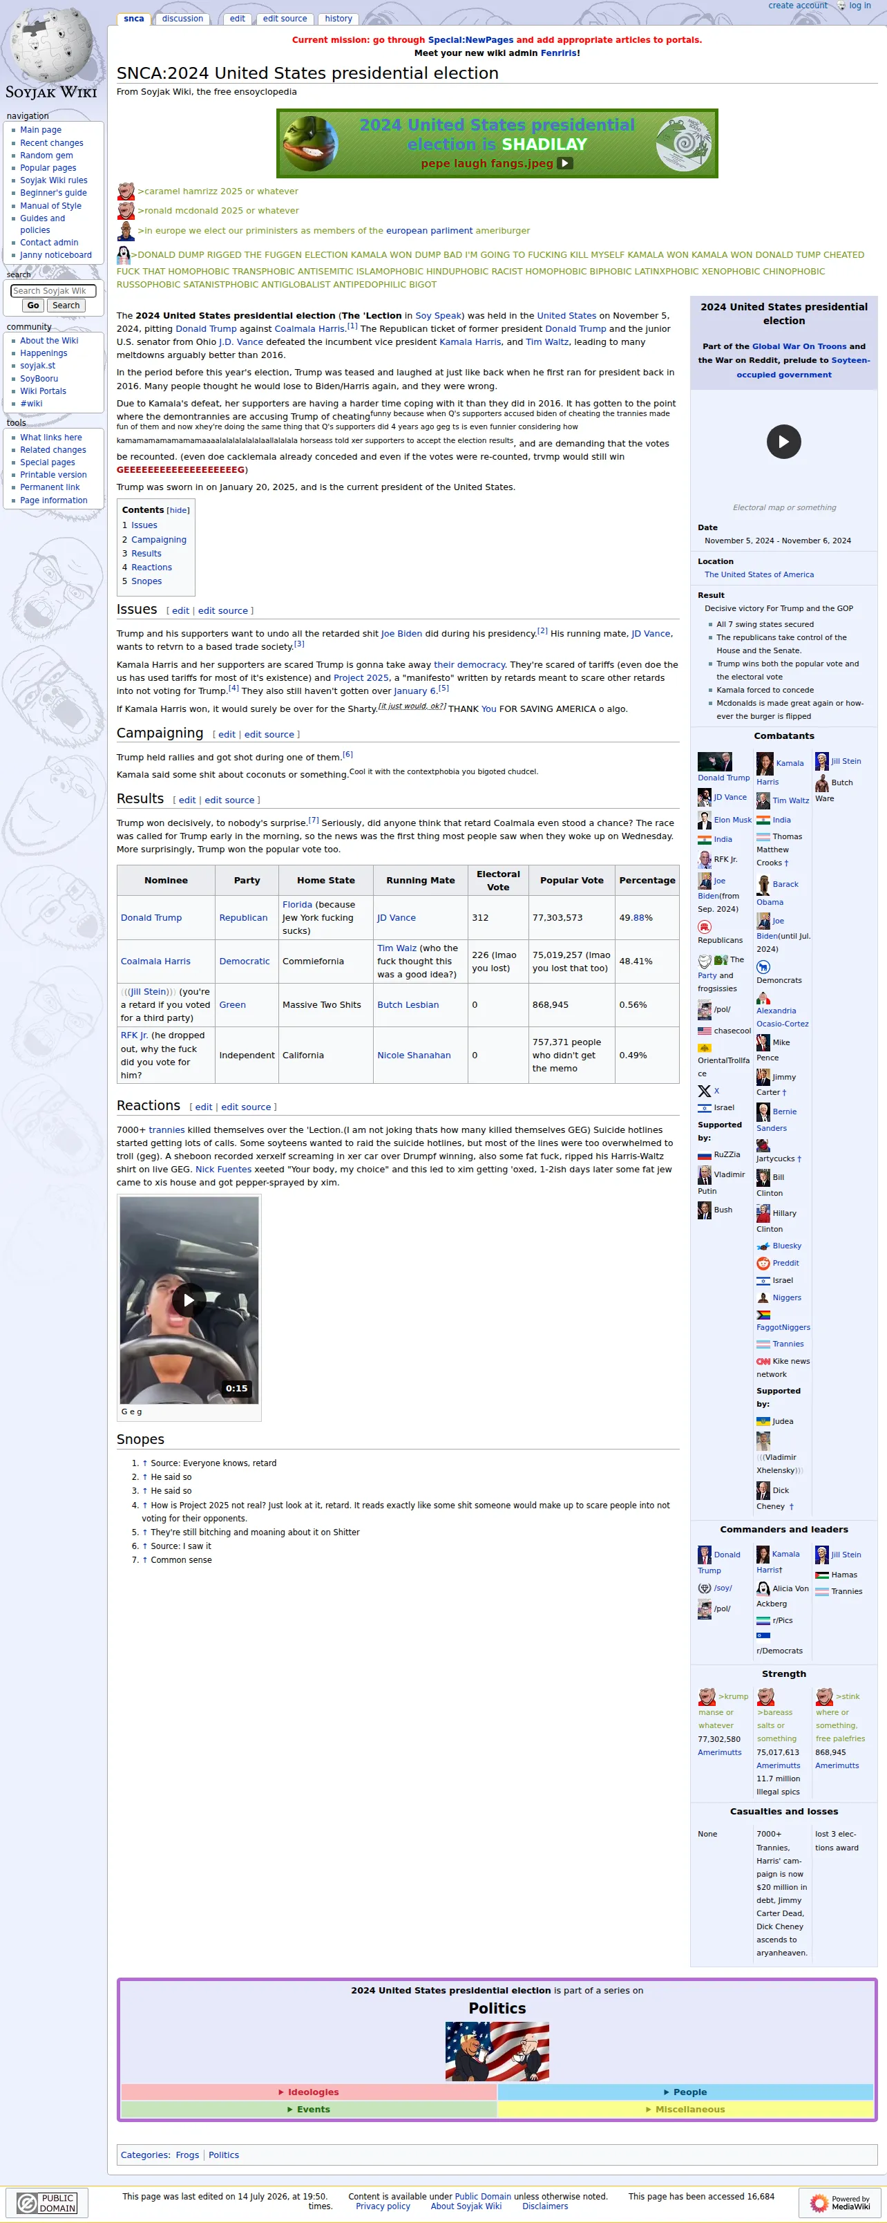Click Tim Waltz portrait icon in infobox
The height and width of the screenshot is (2223, 887).
coord(763,801)
